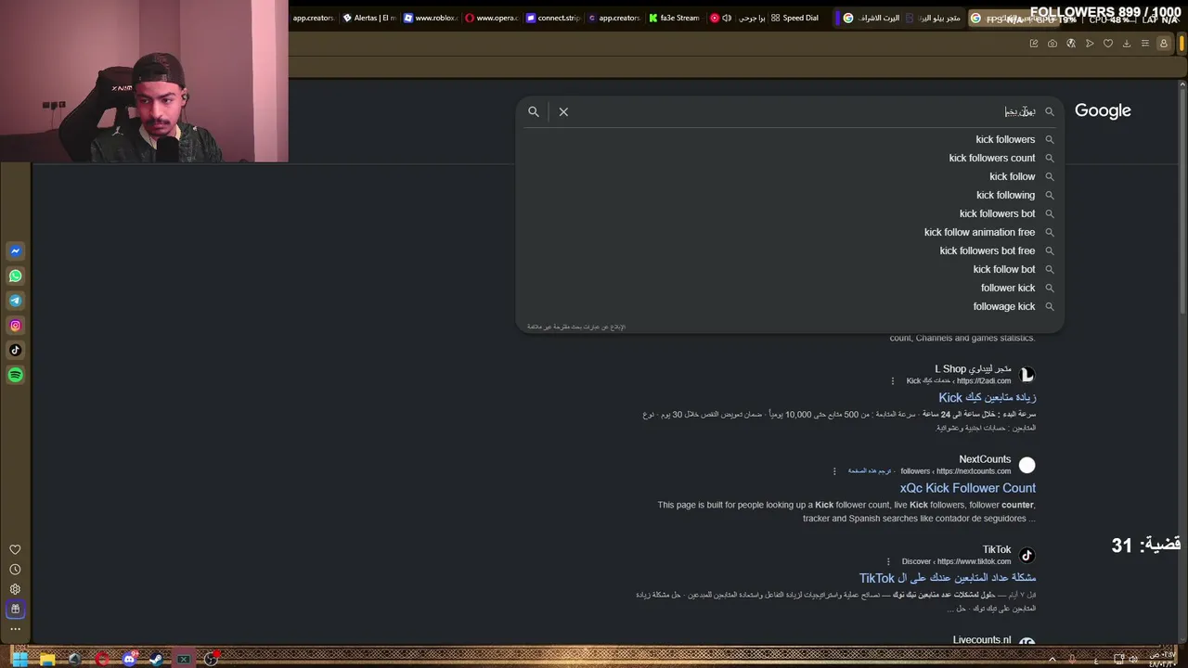This screenshot has height=668, width=1188.
Task: Switch to the connect.stripe tab
Action: [x=552, y=18]
